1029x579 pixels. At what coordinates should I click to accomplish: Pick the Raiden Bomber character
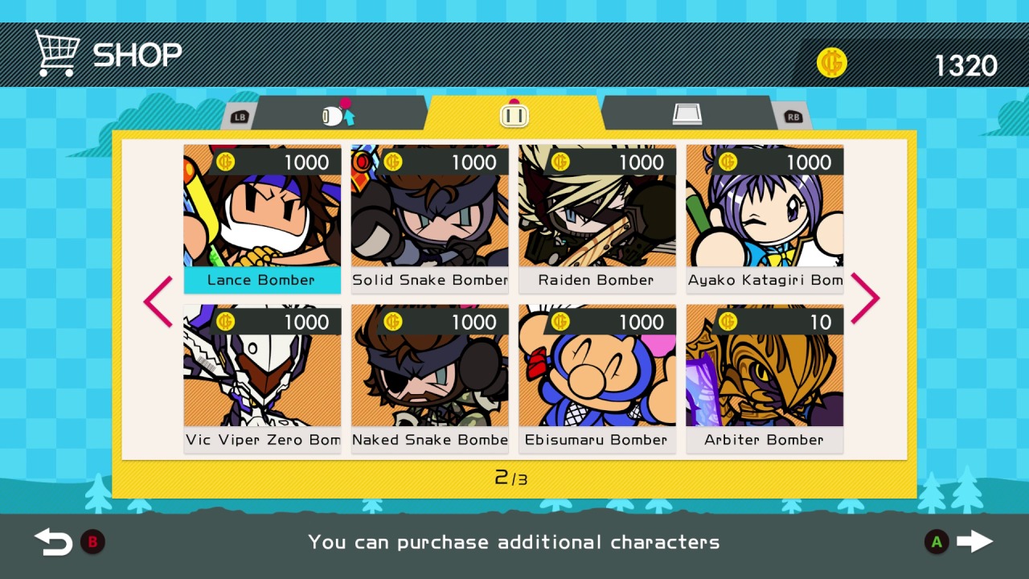(x=597, y=219)
